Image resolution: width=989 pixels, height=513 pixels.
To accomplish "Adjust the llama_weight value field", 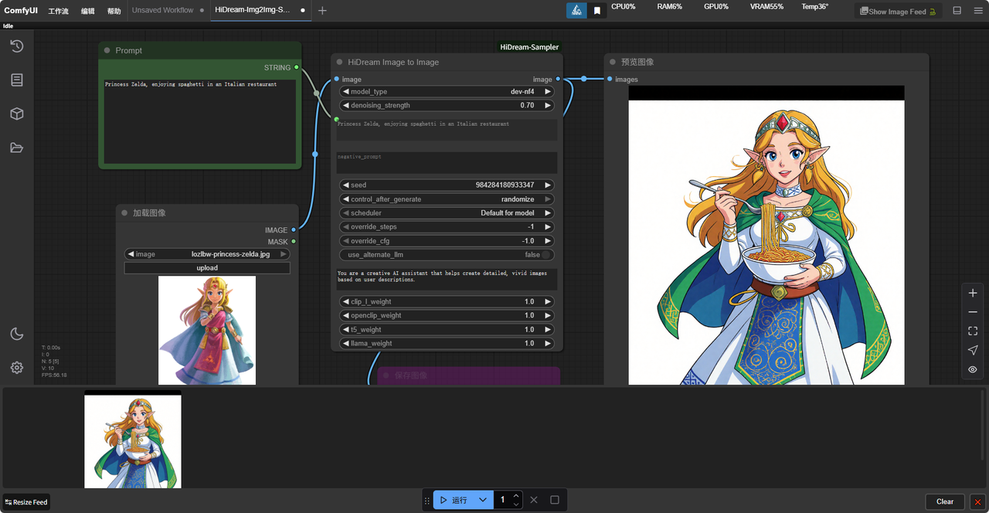I will [x=447, y=343].
